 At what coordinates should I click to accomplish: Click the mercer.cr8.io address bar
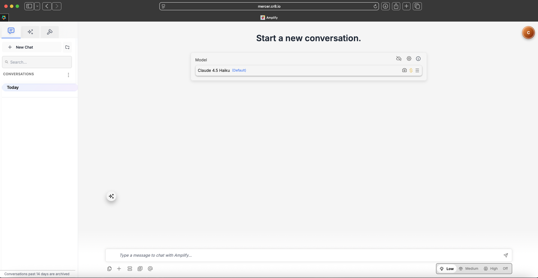tap(269, 6)
